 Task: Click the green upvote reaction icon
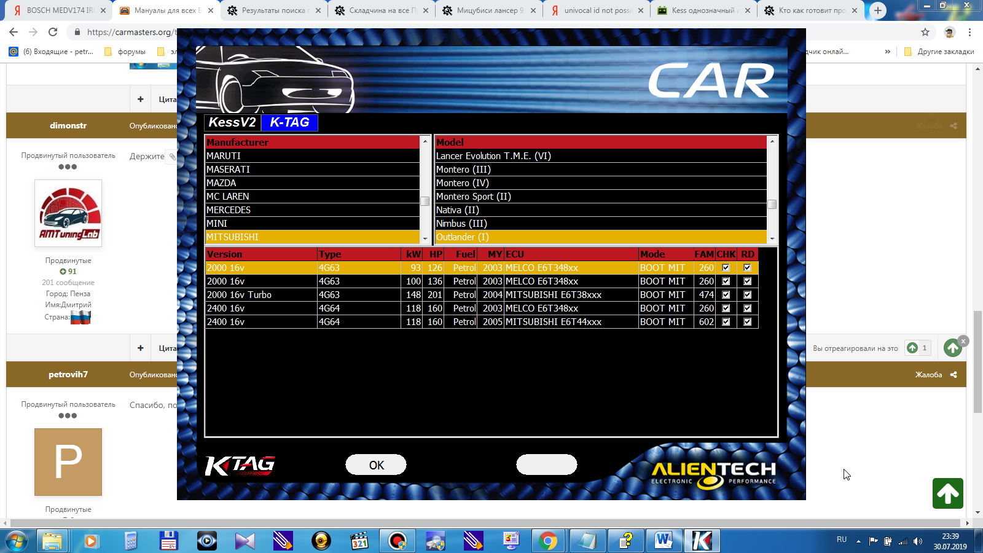click(912, 348)
